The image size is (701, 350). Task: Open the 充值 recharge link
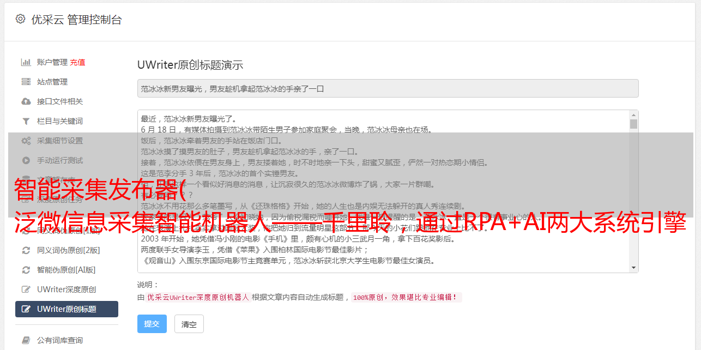click(77, 62)
